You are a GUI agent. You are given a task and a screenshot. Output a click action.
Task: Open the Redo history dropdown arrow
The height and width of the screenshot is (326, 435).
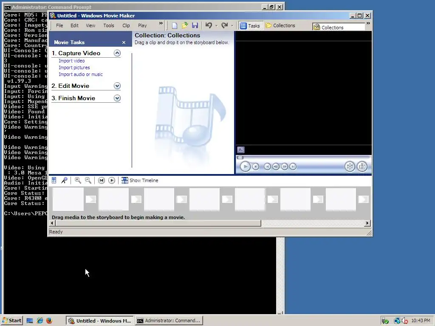232,25
